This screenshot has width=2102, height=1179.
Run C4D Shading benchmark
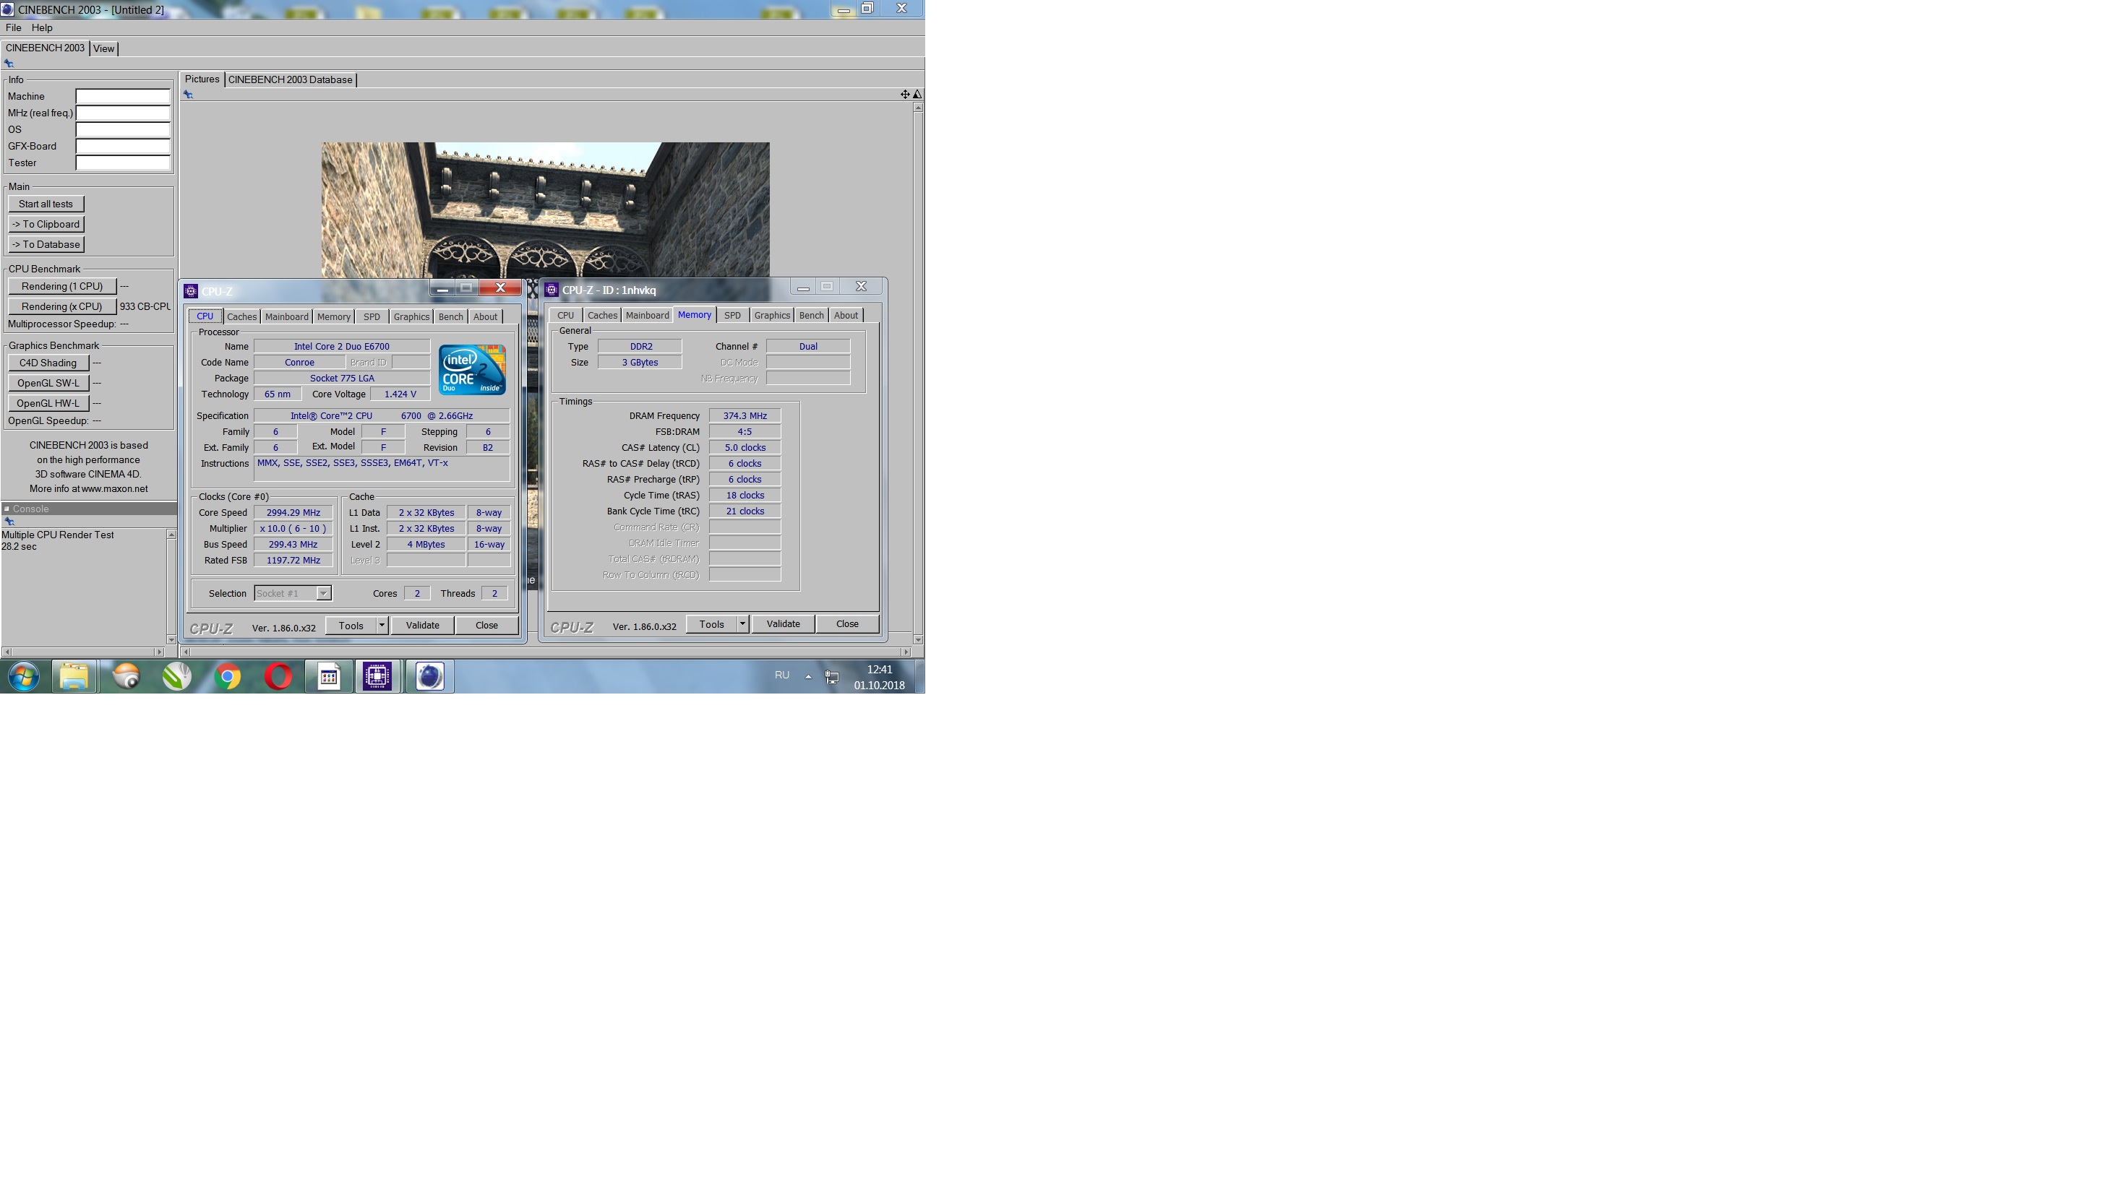pyautogui.click(x=48, y=363)
